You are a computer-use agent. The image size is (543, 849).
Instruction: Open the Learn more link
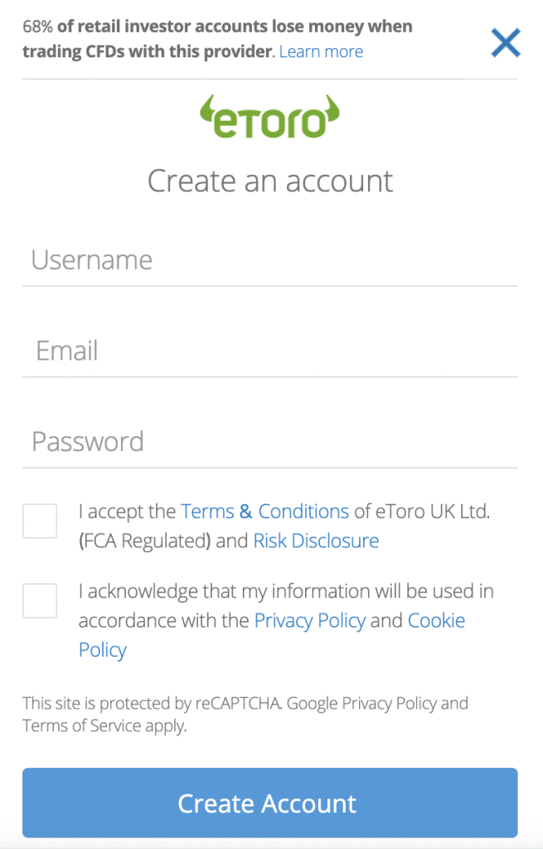(321, 51)
